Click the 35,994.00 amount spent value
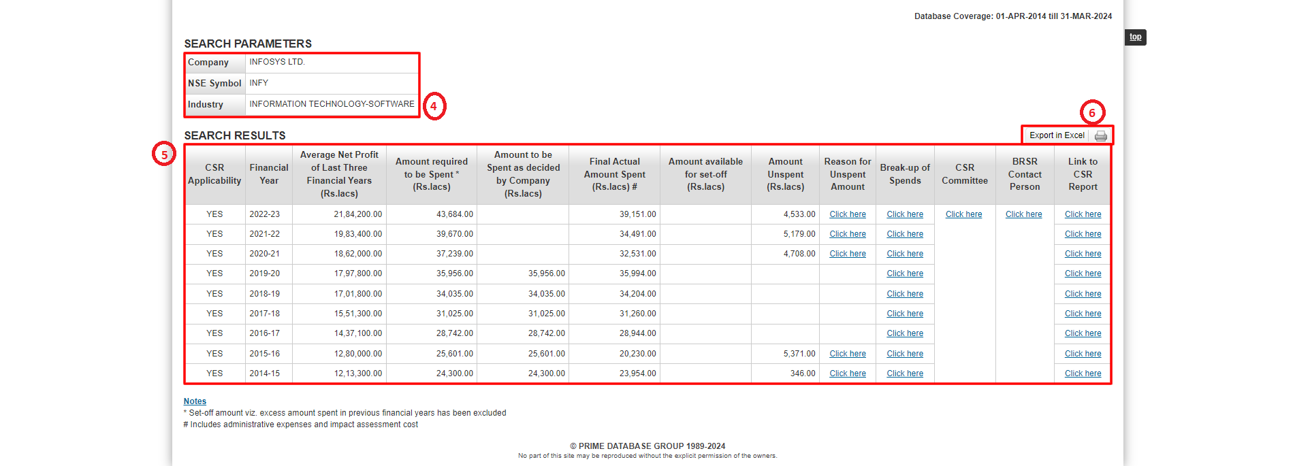Viewport: 1295px width, 466px height. tap(638, 273)
